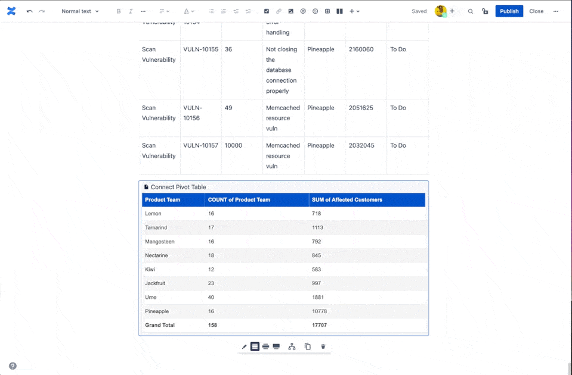Insert page layouts columns

[339, 11]
